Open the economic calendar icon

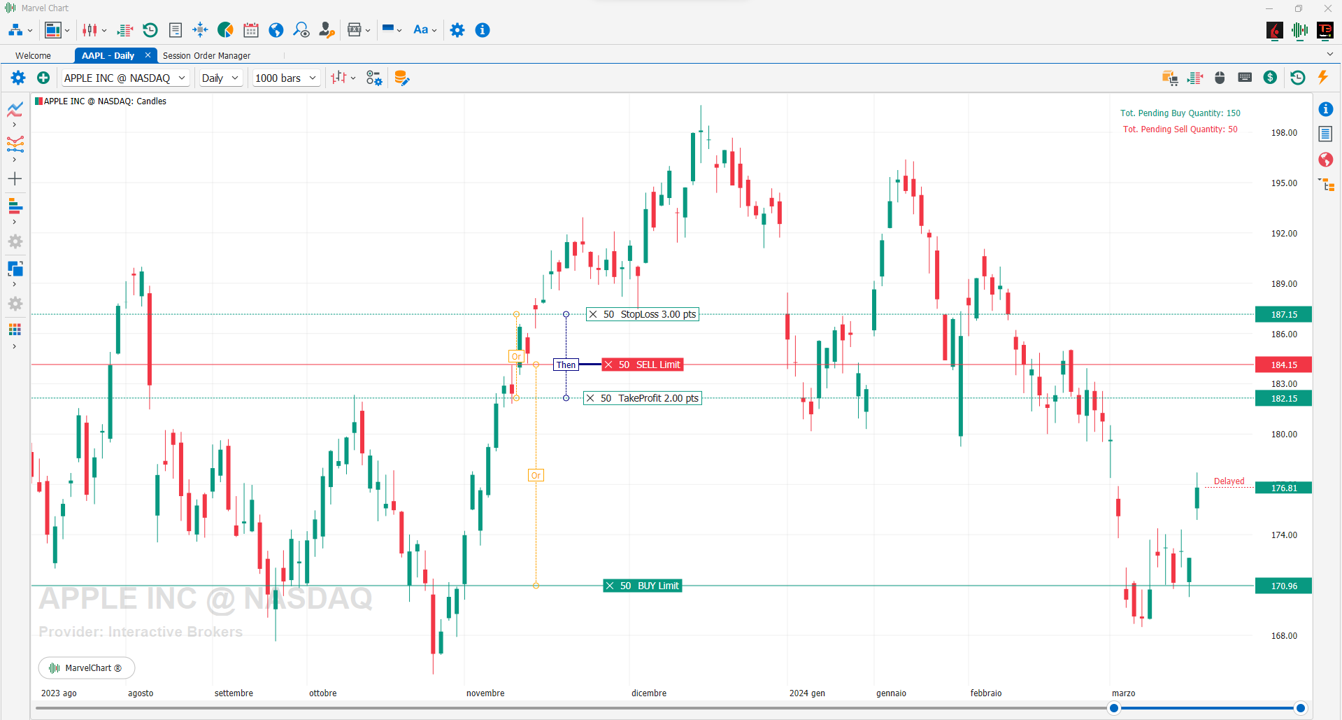click(x=251, y=30)
